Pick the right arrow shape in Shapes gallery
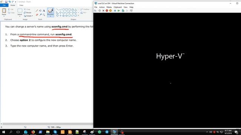Screen dimensions: 241x135 click(x=69, y=12)
